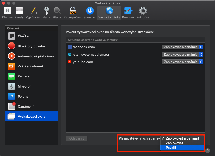Image resolution: width=215 pixels, height=156 pixels.
Task: Open the Soukromí hand icon
Action: coord(90,13)
